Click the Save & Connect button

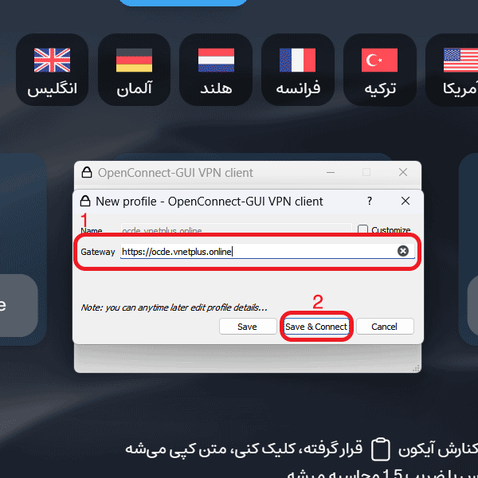(x=316, y=327)
